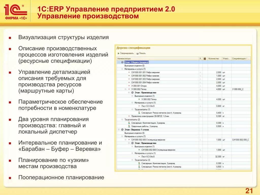This screenshot has height=195, width=260.
Task: Click the Упако... column header
Action: 226,59
